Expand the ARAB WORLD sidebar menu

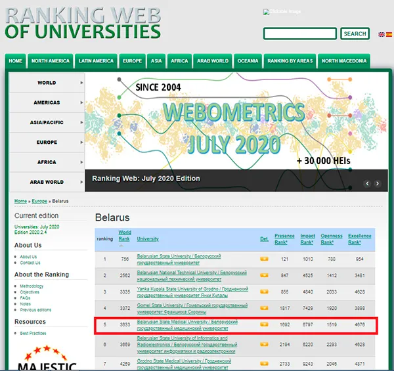[47, 182]
